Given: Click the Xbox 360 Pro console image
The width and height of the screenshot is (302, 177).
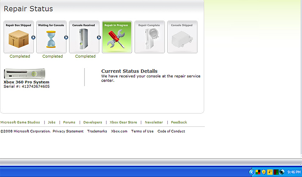Looking at the screenshot, I should (25, 74).
